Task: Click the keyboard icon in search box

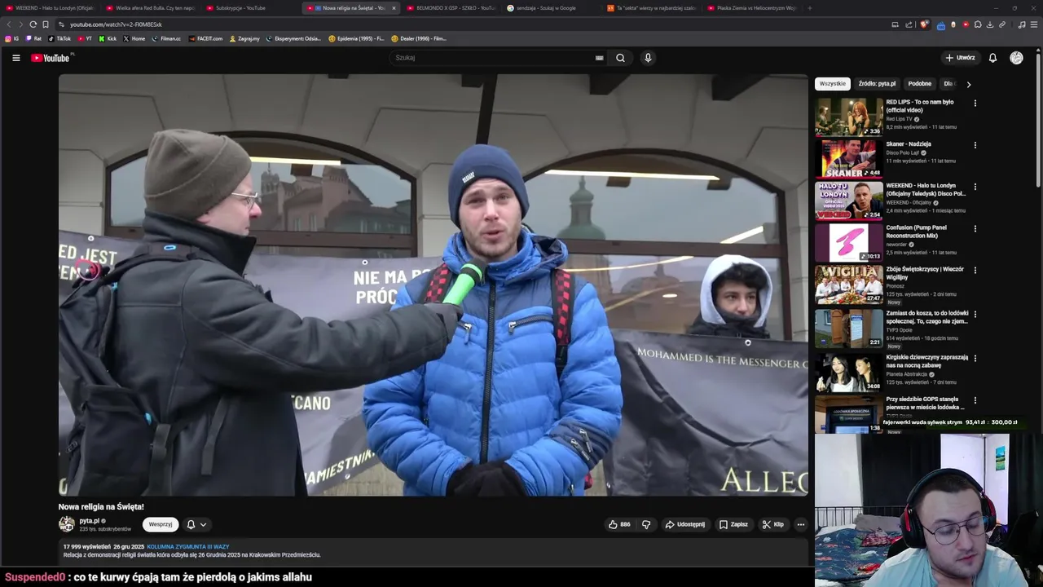Action: coord(599,58)
